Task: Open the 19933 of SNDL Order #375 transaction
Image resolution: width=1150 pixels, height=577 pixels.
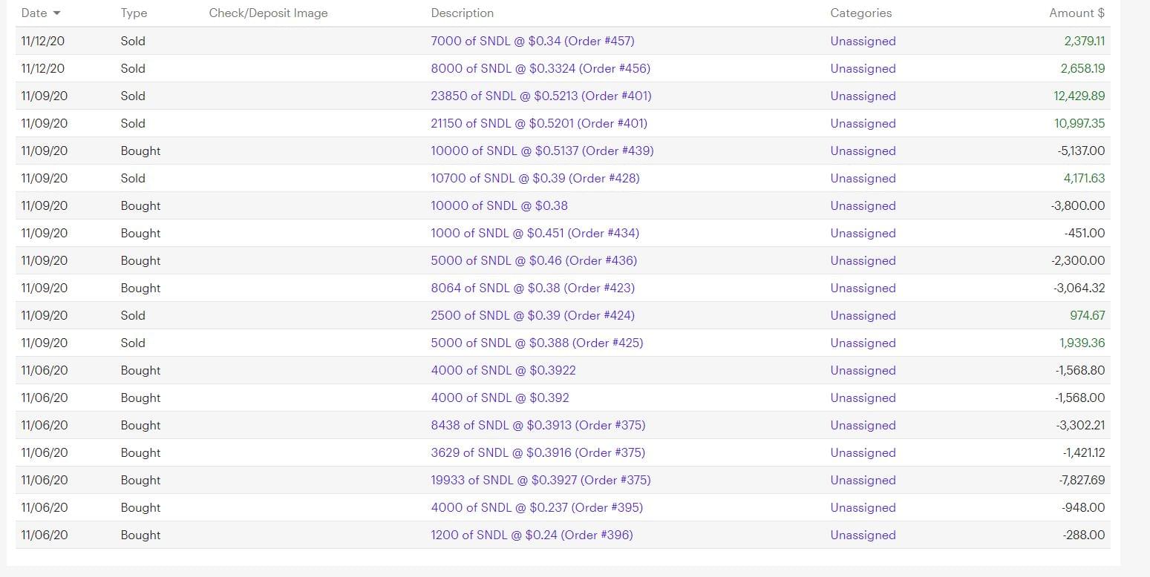Action: pyautogui.click(x=540, y=481)
